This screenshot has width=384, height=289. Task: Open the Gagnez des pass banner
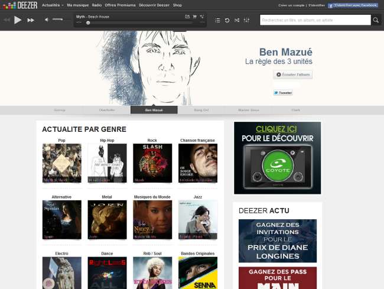278,278
